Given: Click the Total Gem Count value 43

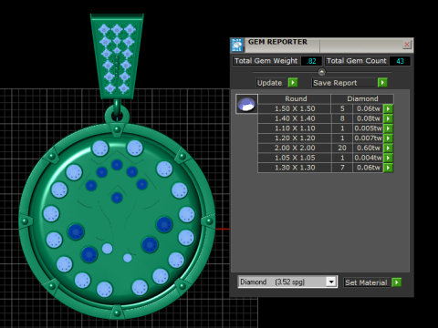Looking at the screenshot, I should (x=400, y=61).
